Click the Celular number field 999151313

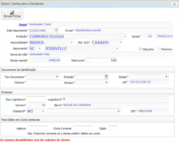[x=163, y=36]
